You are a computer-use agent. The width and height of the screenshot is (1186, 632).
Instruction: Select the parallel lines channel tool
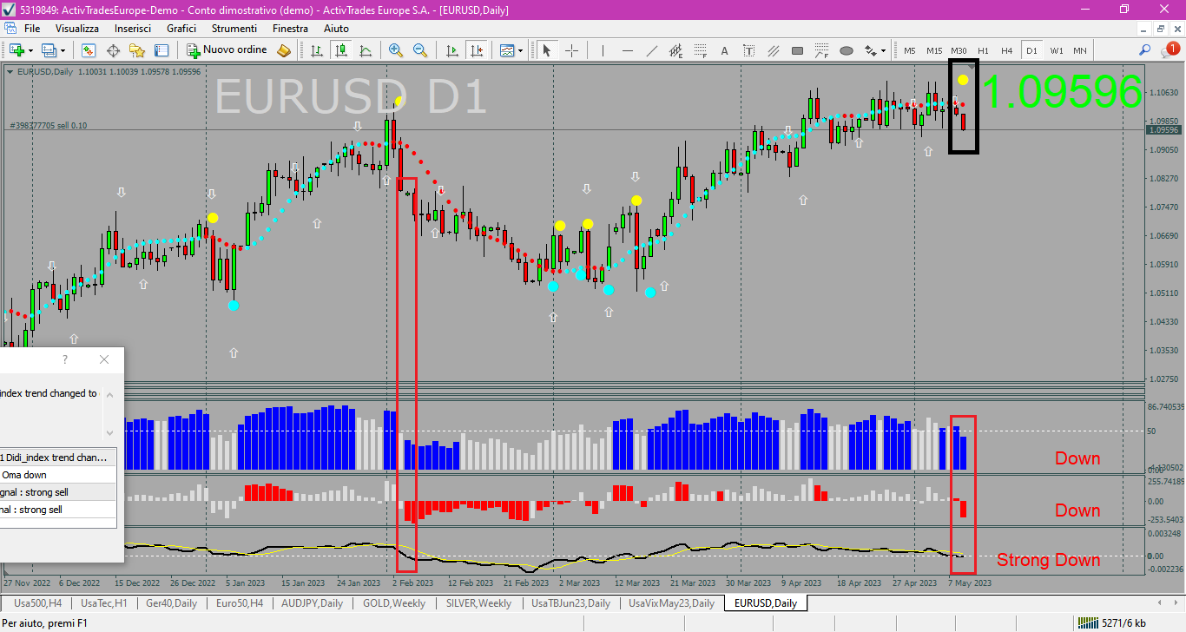(773, 50)
